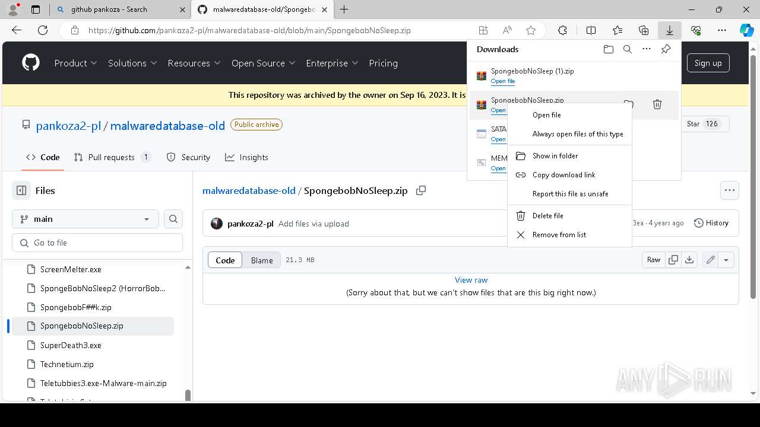Open Technetium.zip in file tree
Screen dimensions: 760x427
67,364
